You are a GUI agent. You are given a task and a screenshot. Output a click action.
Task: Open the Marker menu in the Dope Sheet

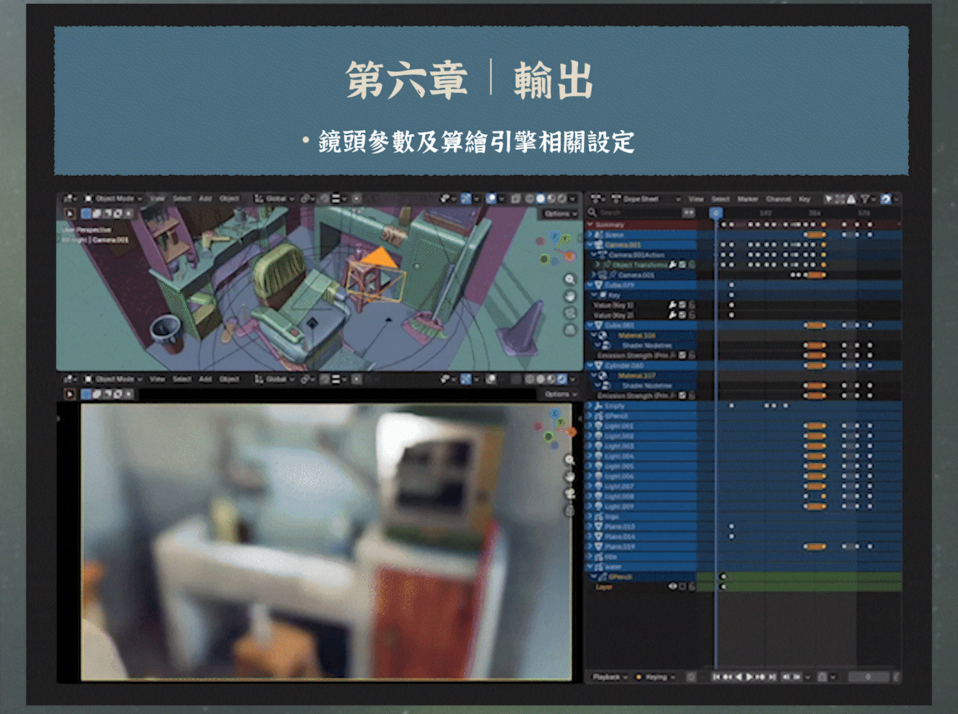click(x=747, y=199)
